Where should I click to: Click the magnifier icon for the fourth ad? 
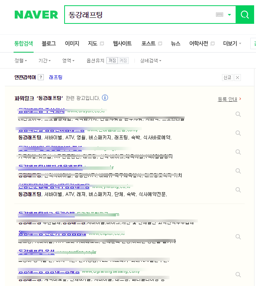(238, 171)
